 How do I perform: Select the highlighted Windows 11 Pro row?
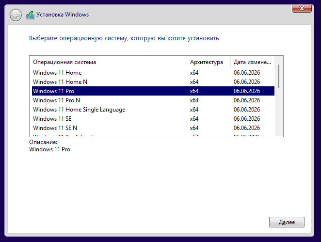coord(153,91)
